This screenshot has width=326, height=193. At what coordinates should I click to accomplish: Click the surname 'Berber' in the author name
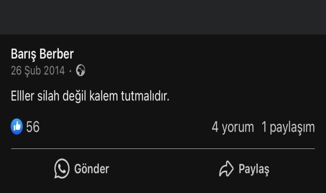pos(57,54)
